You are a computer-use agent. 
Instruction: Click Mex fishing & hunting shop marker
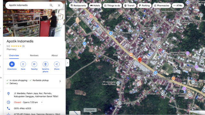[x=84, y=43]
